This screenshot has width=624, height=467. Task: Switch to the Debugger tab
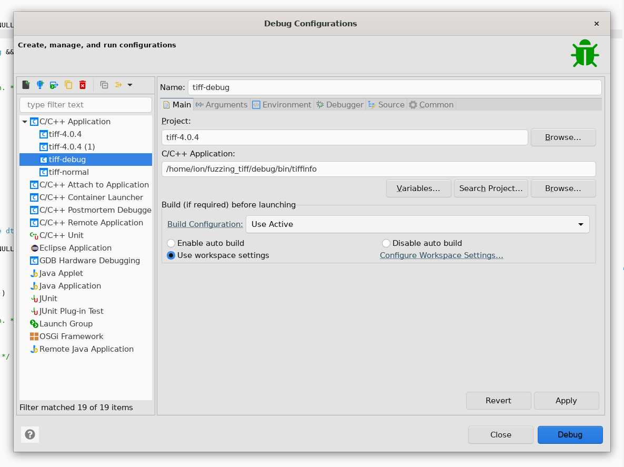pyautogui.click(x=340, y=105)
